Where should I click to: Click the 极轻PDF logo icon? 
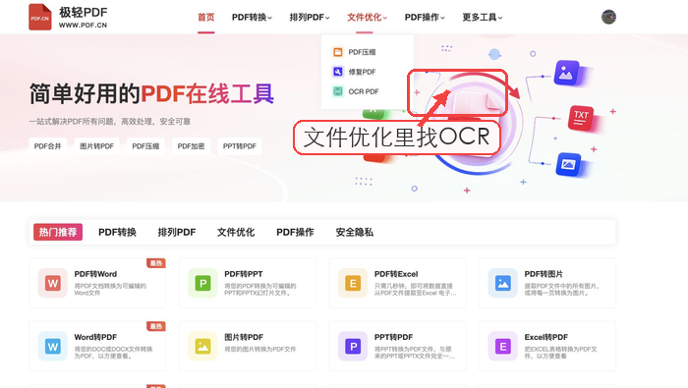[40, 17]
